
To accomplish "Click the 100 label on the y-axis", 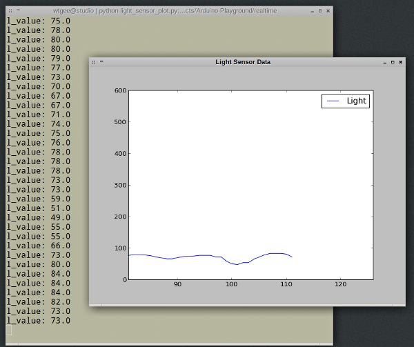I will [x=120, y=248].
